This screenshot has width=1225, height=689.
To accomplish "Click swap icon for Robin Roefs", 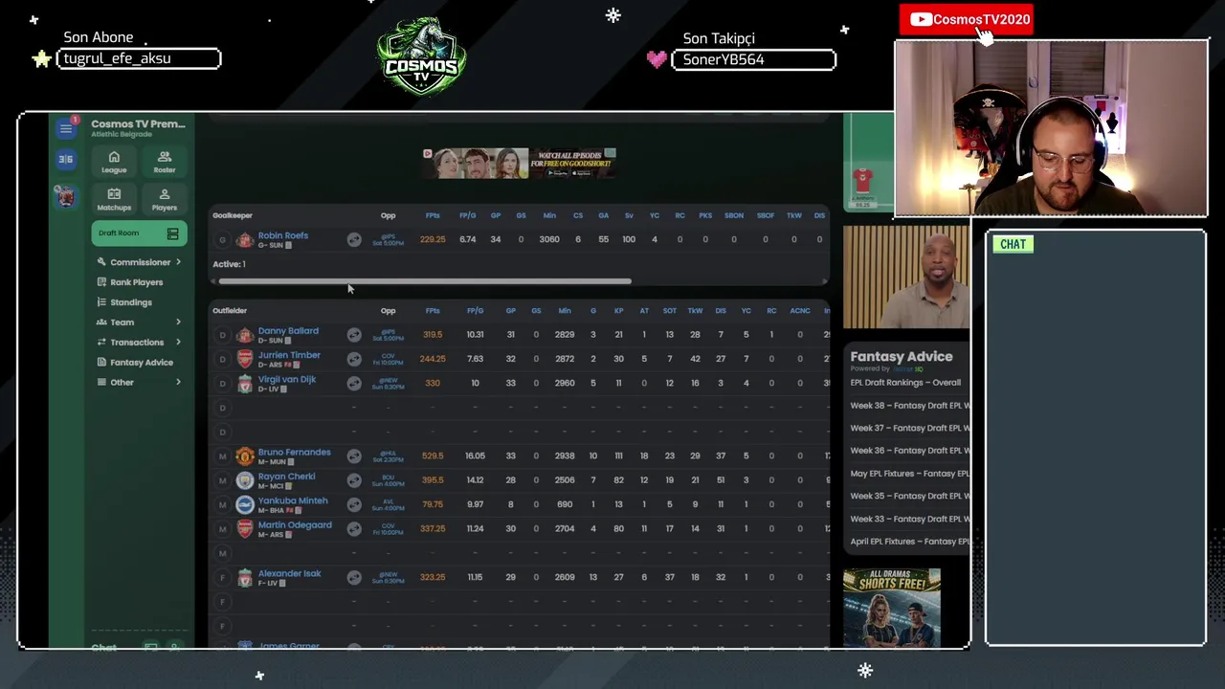I will point(354,240).
